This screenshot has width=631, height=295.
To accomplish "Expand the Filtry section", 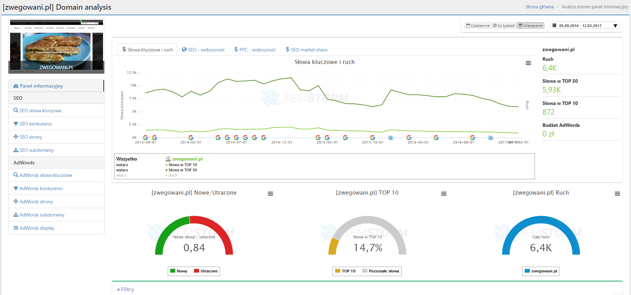I will (x=126, y=289).
